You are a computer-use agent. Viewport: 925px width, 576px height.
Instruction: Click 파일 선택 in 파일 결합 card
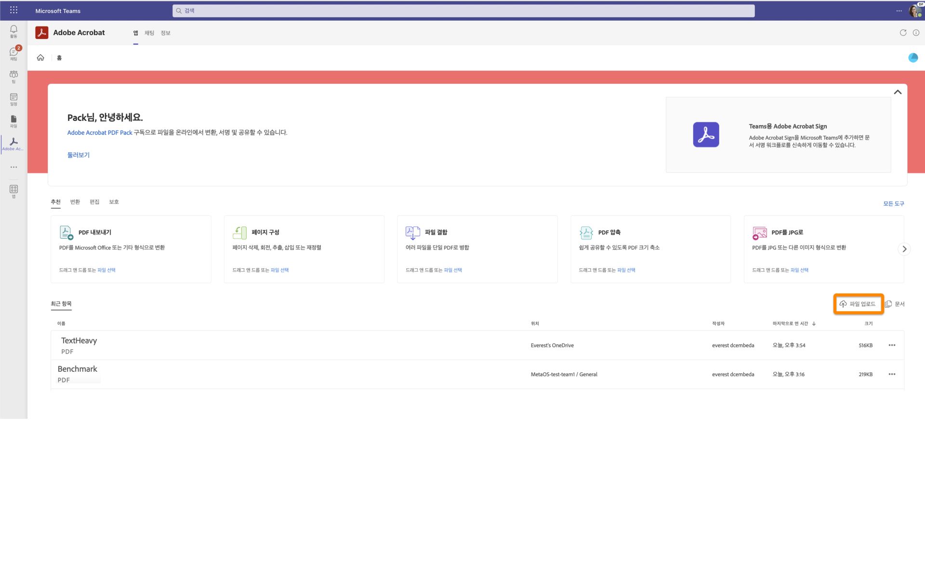tap(453, 270)
